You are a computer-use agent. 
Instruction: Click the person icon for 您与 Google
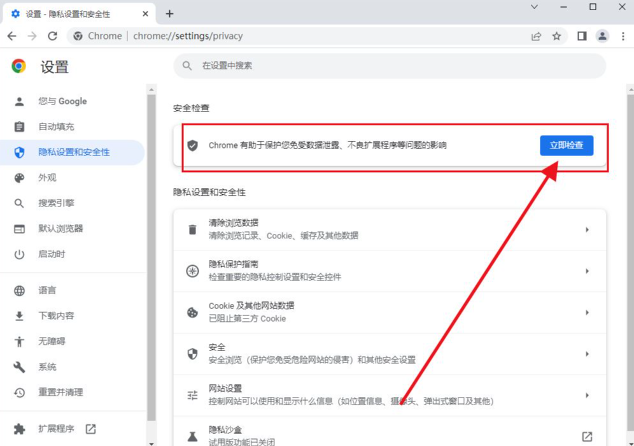point(19,101)
